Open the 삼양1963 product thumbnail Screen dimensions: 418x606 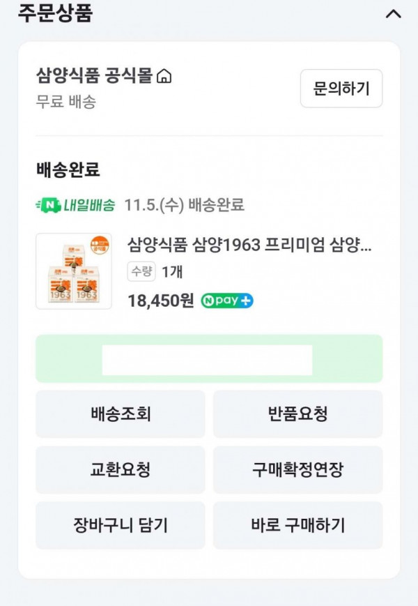point(74,271)
